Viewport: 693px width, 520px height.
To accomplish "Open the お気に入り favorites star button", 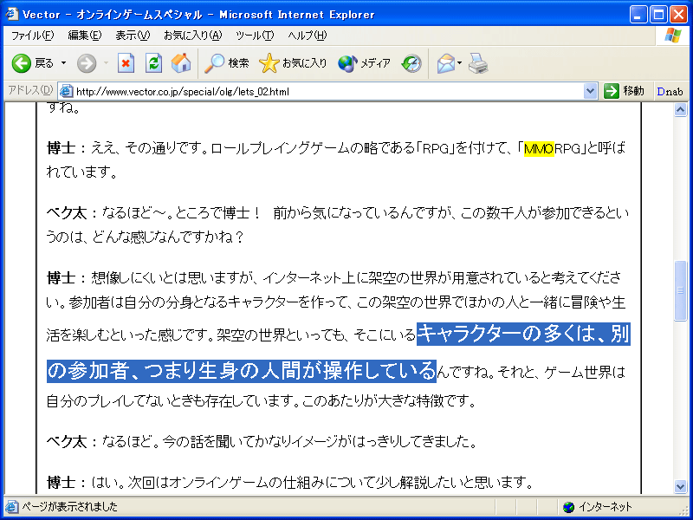I will (293, 63).
